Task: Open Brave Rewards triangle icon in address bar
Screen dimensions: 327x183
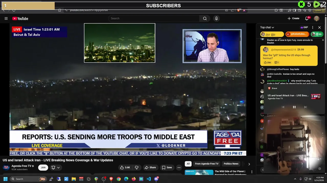Action: click(x=244, y=10)
